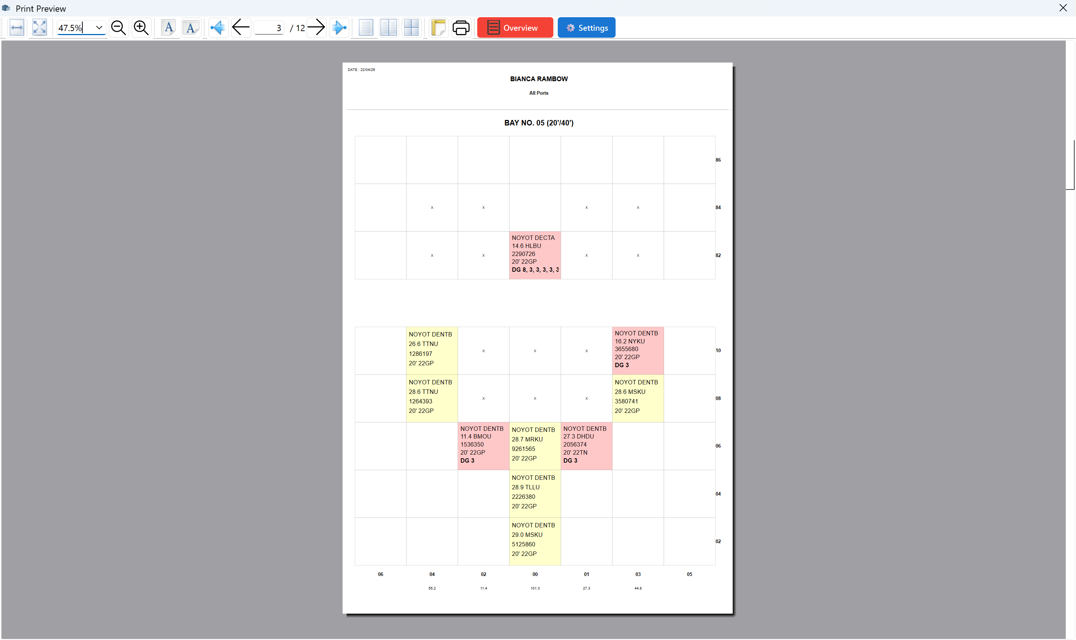Open the Settings button
The width and height of the screenshot is (1076, 640).
point(586,27)
